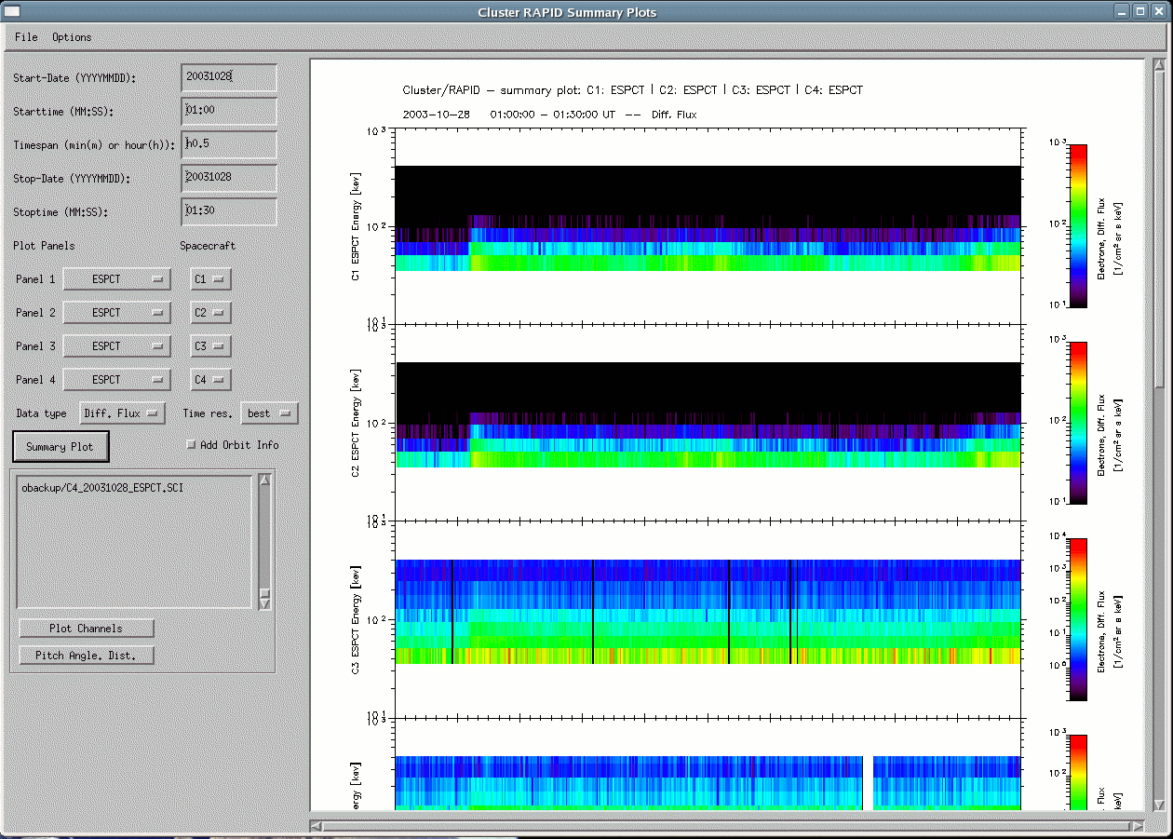Maximize the Cluster RAPID Summary Plots window
This screenshot has height=839, width=1173.
click(1141, 11)
